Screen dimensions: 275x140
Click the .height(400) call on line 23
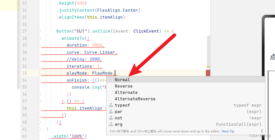pyautogui.click(x=71, y=3)
